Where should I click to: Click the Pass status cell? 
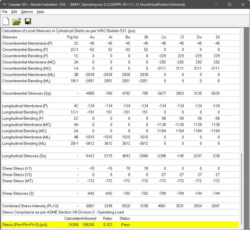tap(126, 225)
